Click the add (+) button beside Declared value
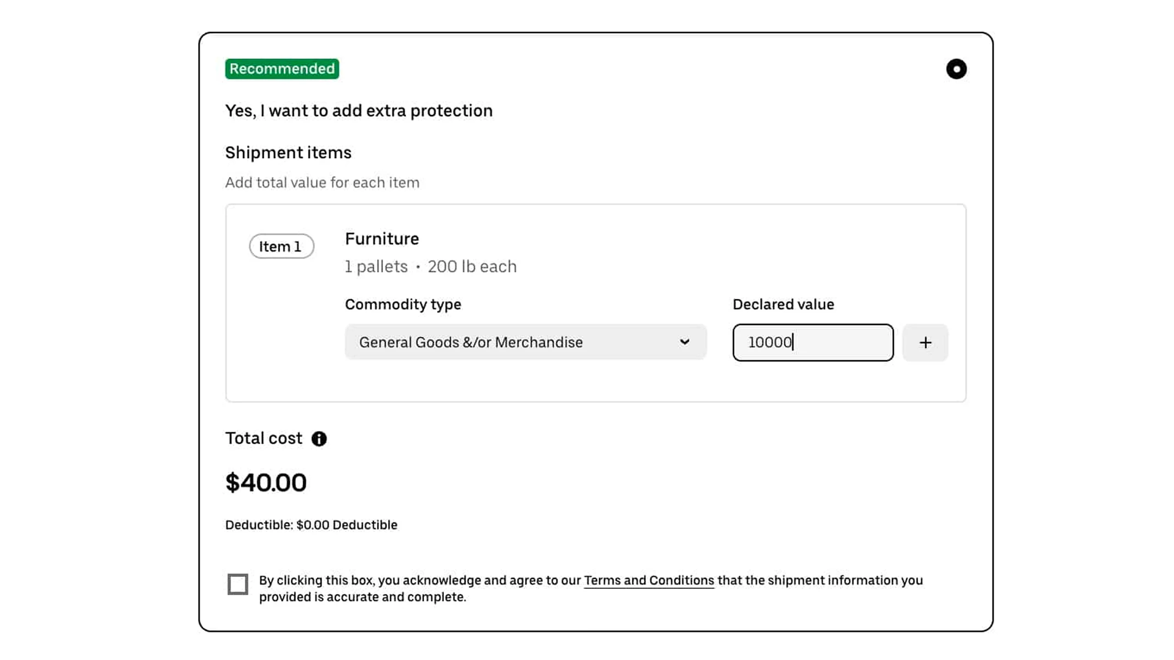The image size is (1174, 660). point(925,342)
